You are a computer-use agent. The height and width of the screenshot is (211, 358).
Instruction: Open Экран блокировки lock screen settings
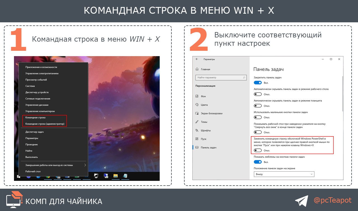pyautogui.click(x=211, y=113)
